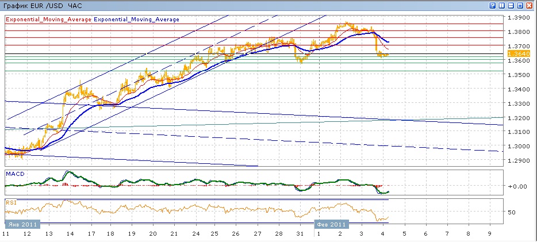Click the Янв 2011 month marker
Image resolution: width=537 pixels, height=242 pixels.
pyautogui.click(x=22, y=225)
